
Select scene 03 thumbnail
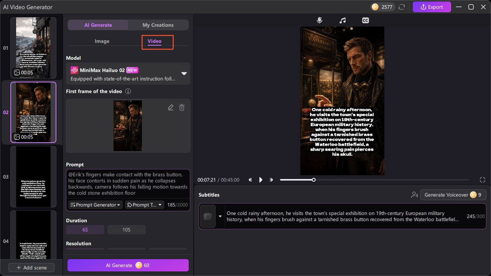coord(33,177)
